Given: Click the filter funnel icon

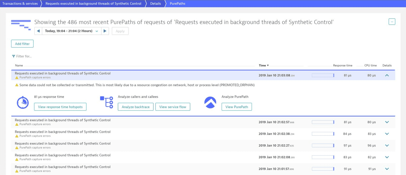Looking at the screenshot, I should coord(13,56).
